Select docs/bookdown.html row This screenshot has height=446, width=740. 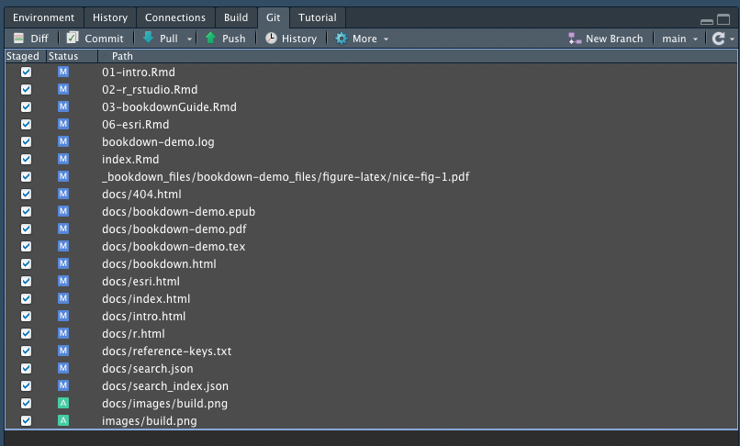coord(371,263)
